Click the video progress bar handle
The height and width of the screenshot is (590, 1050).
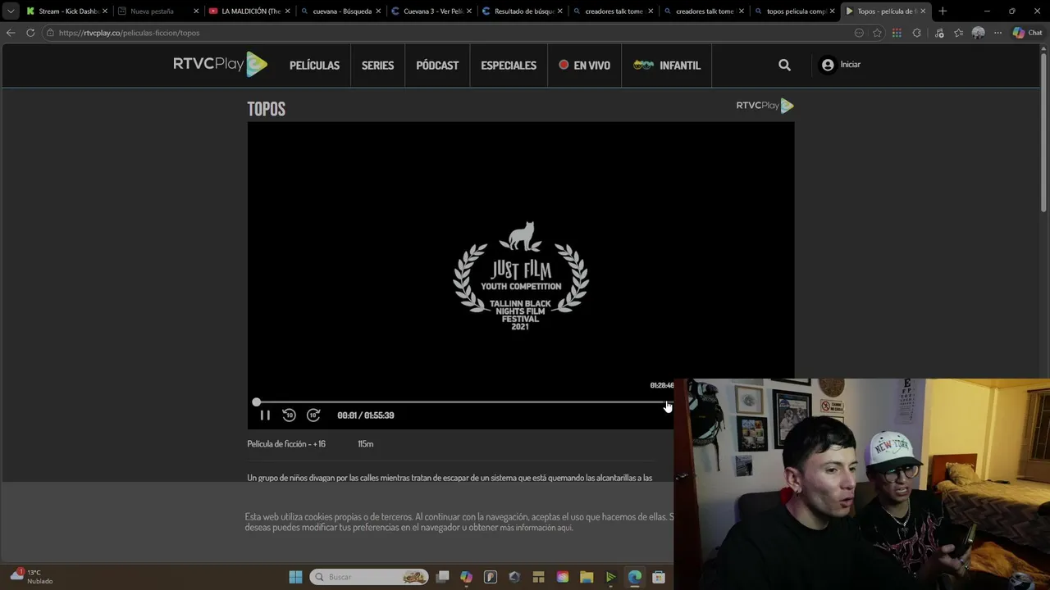[x=257, y=402]
